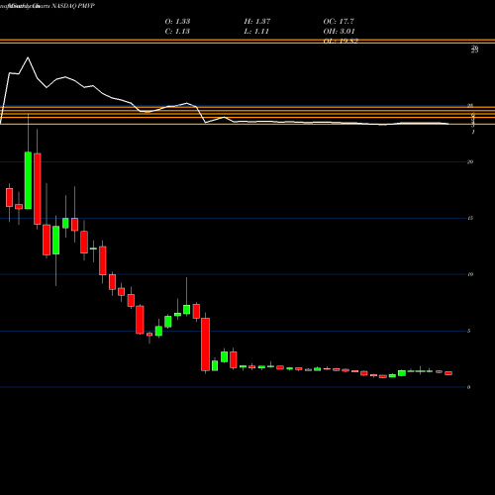
Task: Select the last red candle on the right
Action: (448, 373)
